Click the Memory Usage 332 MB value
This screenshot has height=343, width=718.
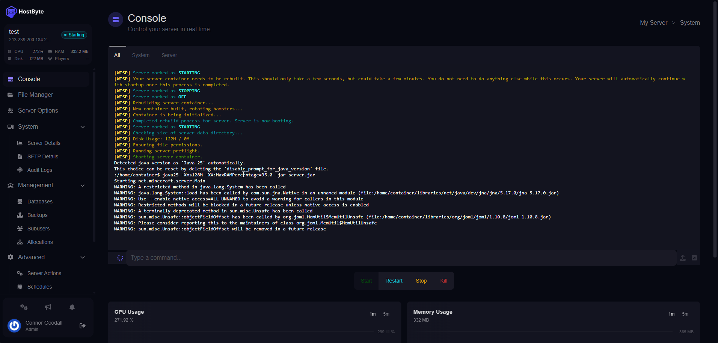(x=421, y=320)
